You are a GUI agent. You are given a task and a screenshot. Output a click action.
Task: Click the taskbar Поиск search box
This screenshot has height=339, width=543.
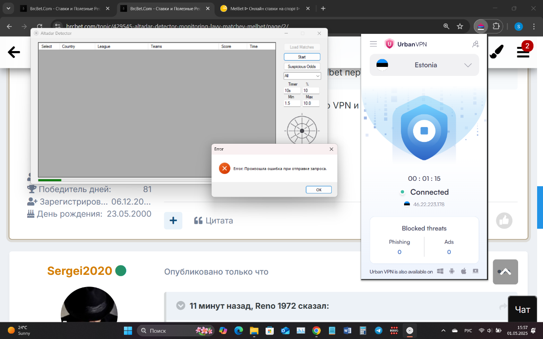click(x=175, y=330)
